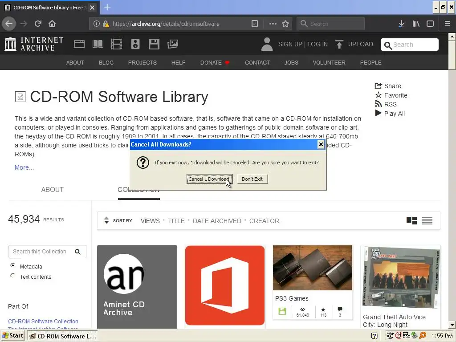Image resolution: width=456 pixels, height=342 pixels.
Task: Click the CD-ROM Software Library browser tab
Action: 50,8
